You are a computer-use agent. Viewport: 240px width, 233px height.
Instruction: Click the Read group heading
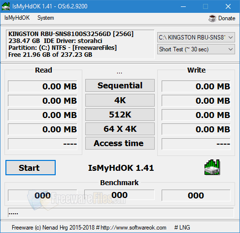(43, 70)
